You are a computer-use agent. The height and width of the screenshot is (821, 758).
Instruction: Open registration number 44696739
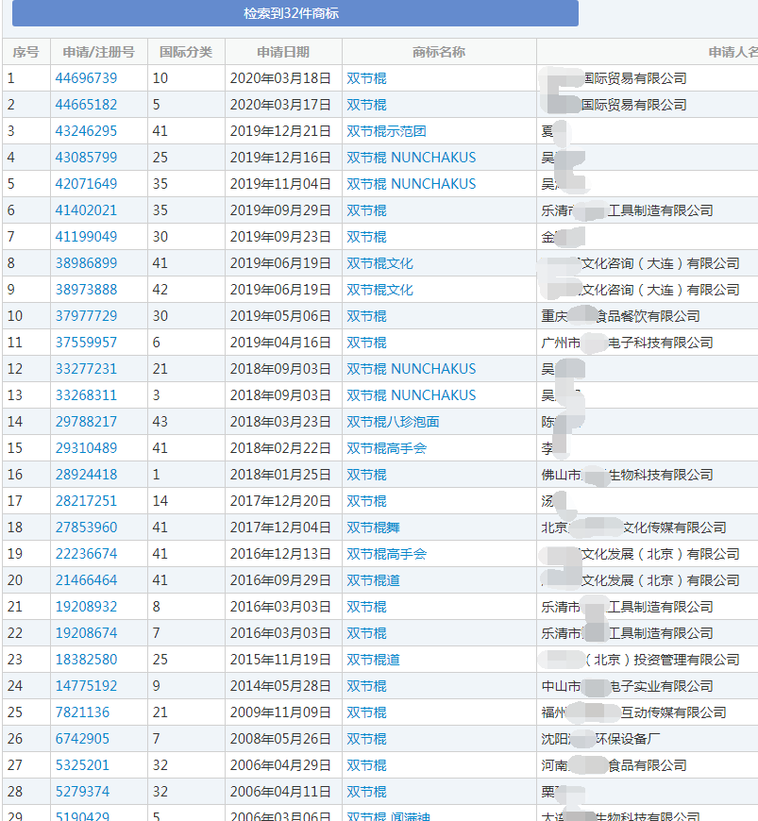point(86,78)
